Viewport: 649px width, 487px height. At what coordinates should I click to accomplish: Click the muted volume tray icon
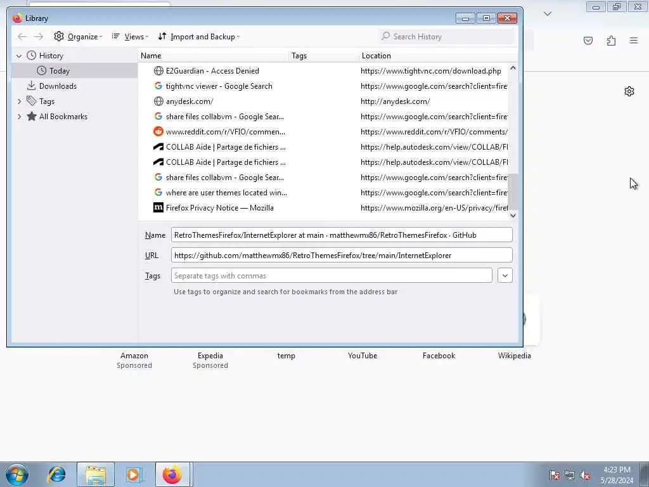point(585,476)
